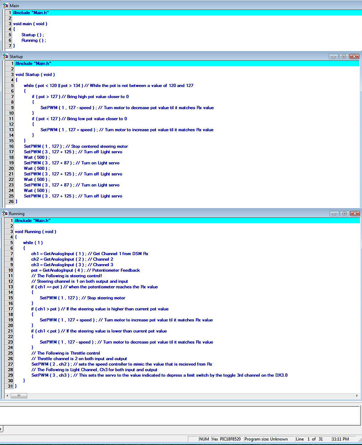Click the Main window title bar icon
The width and height of the screenshot is (362, 445).
pyautogui.click(x=5, y=5)
